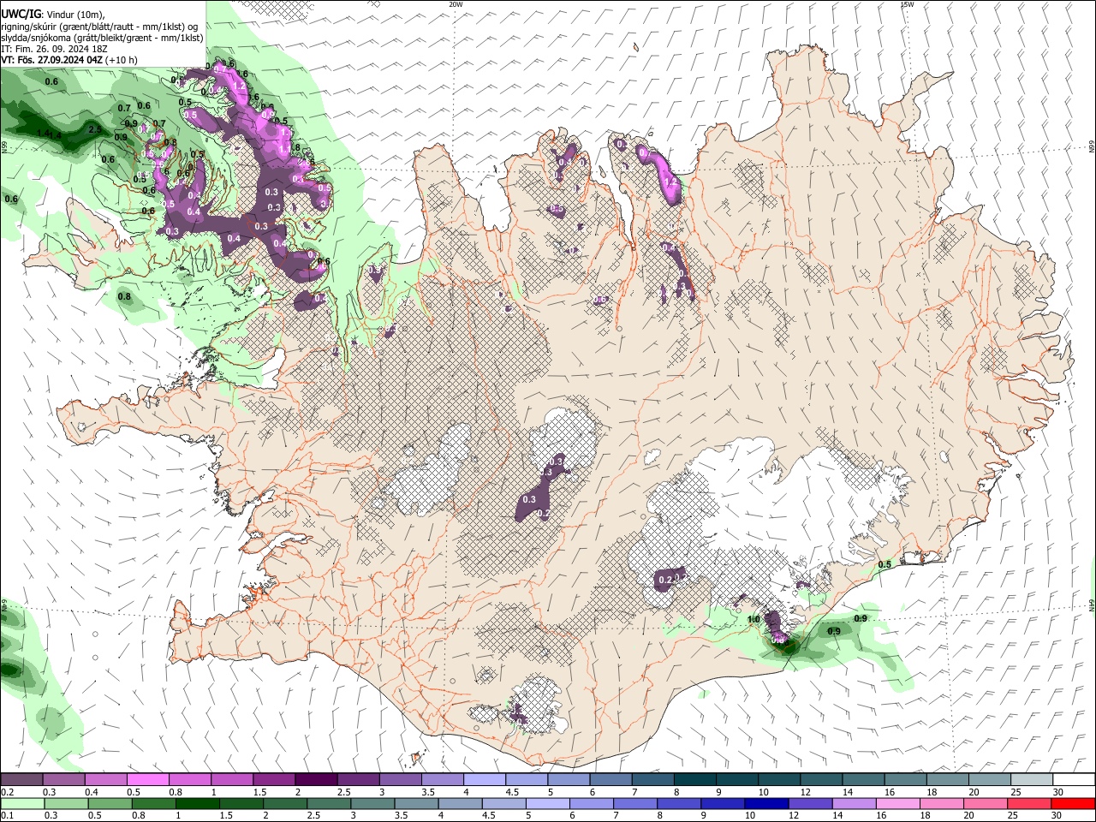The width and height of the screenshot is (1096, 822).
Task: Click the 1.0 precipitation value on southeast coast
Action: pyautogui.click(x=753, y=619)
